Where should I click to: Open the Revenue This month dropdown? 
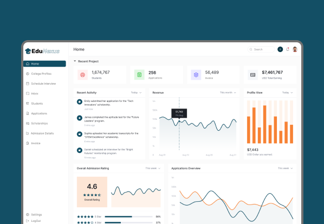point(228,92)
